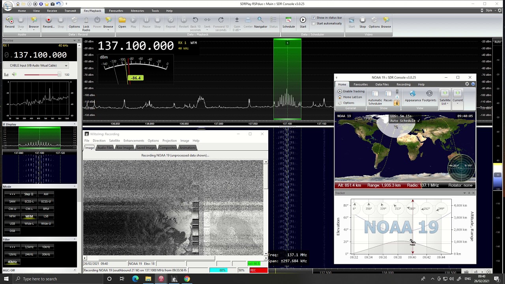Open Video Options gear
505x284 pixels.
click(374, 22)
